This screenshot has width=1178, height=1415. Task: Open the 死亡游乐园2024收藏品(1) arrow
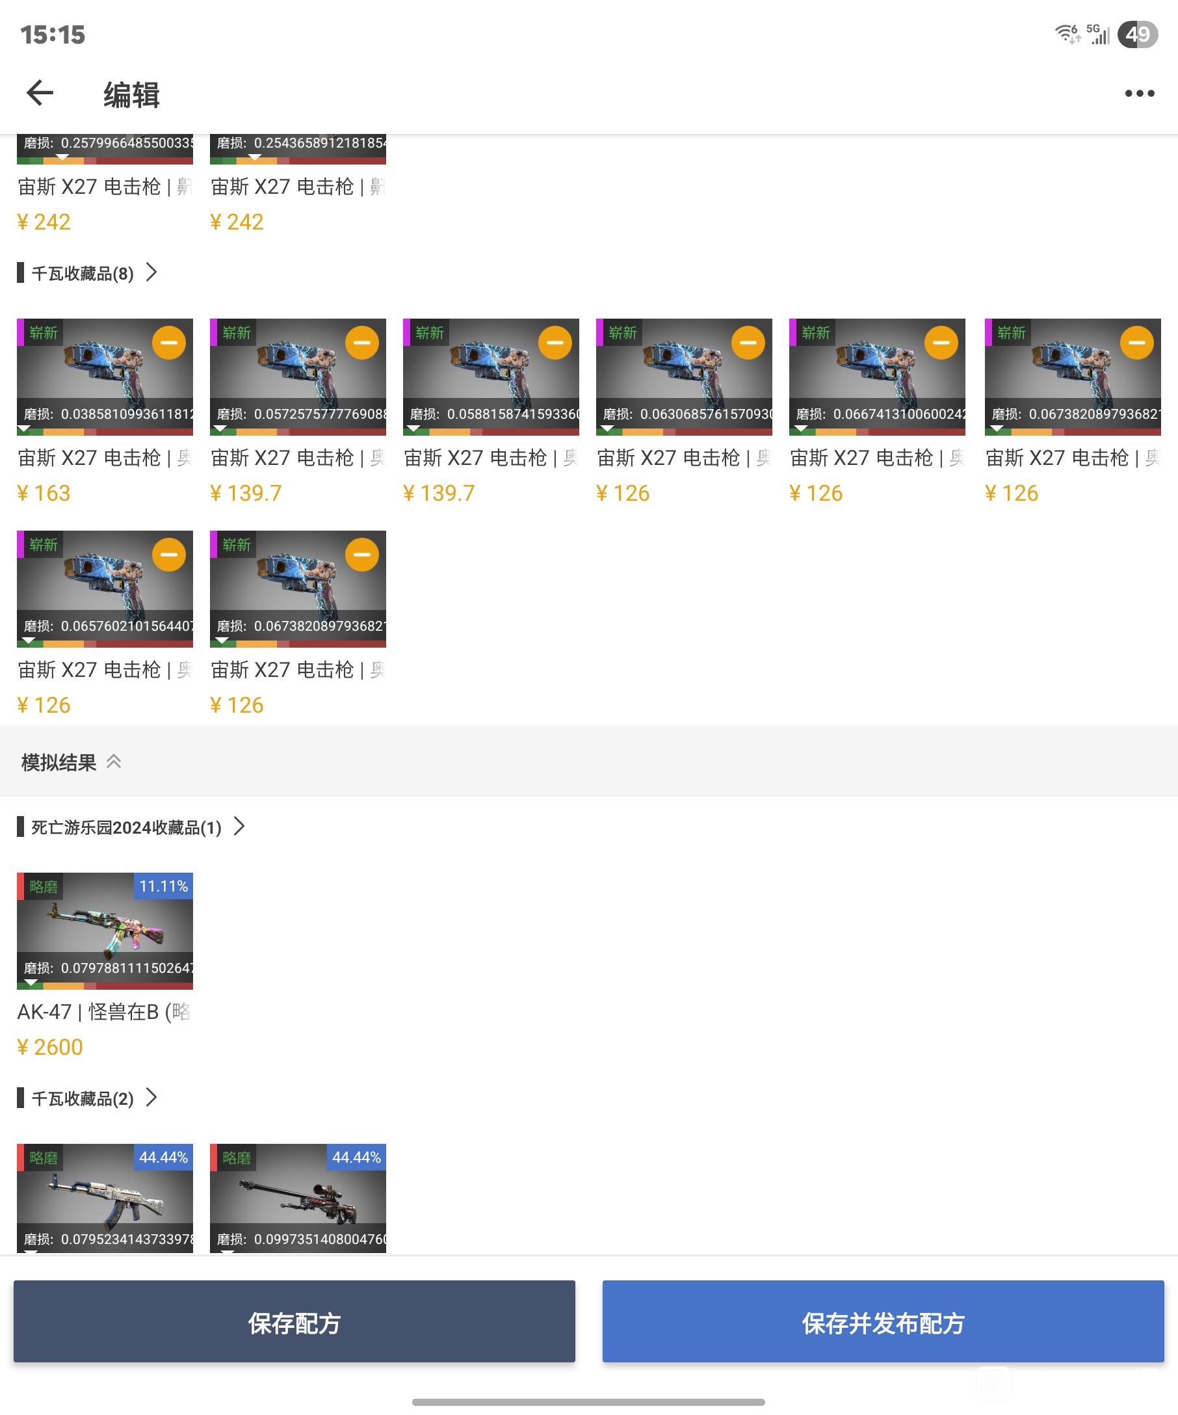[x=239, y=827]
